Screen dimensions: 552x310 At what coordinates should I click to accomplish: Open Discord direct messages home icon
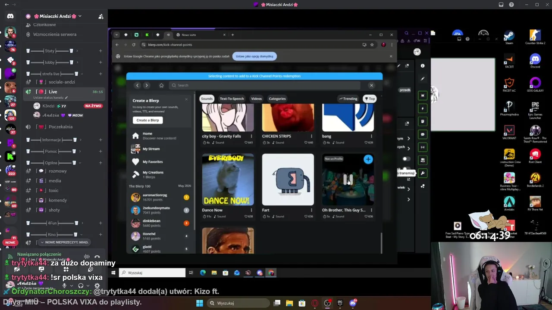point(10,16)
